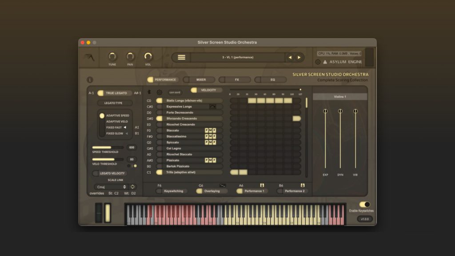
Task: Click the refresh icon next to Cmaj scale
Action: tap(132, 187)
